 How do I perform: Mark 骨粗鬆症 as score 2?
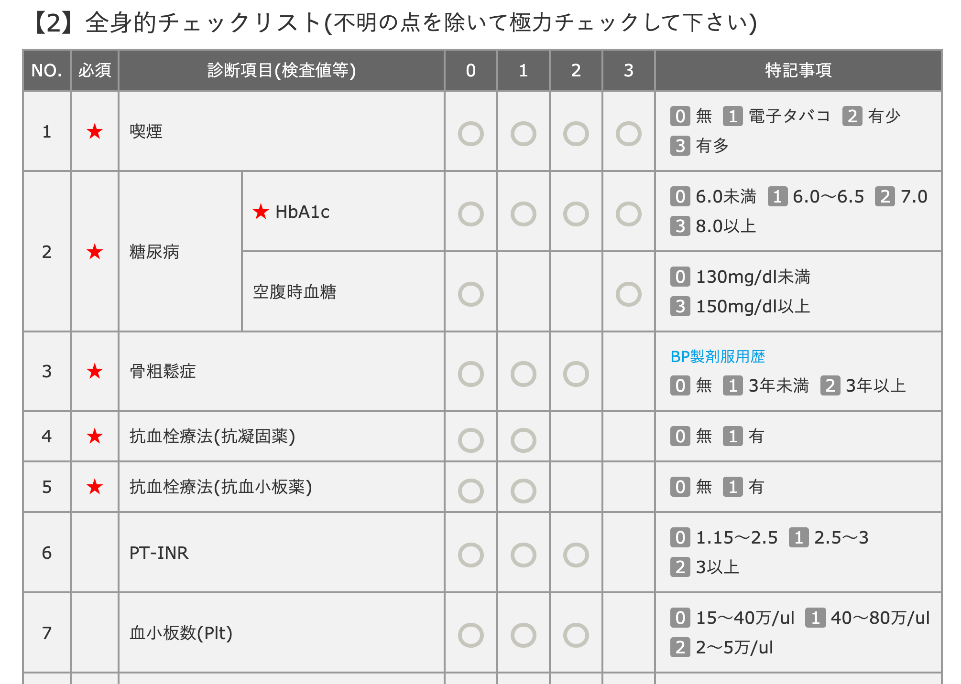coord(576,374)
